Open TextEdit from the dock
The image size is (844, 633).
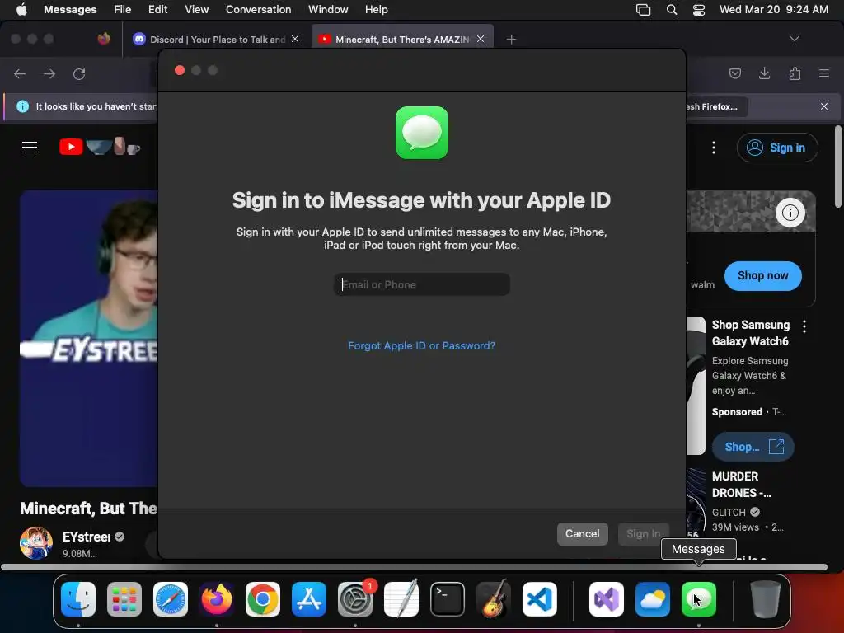click(401, 599)
